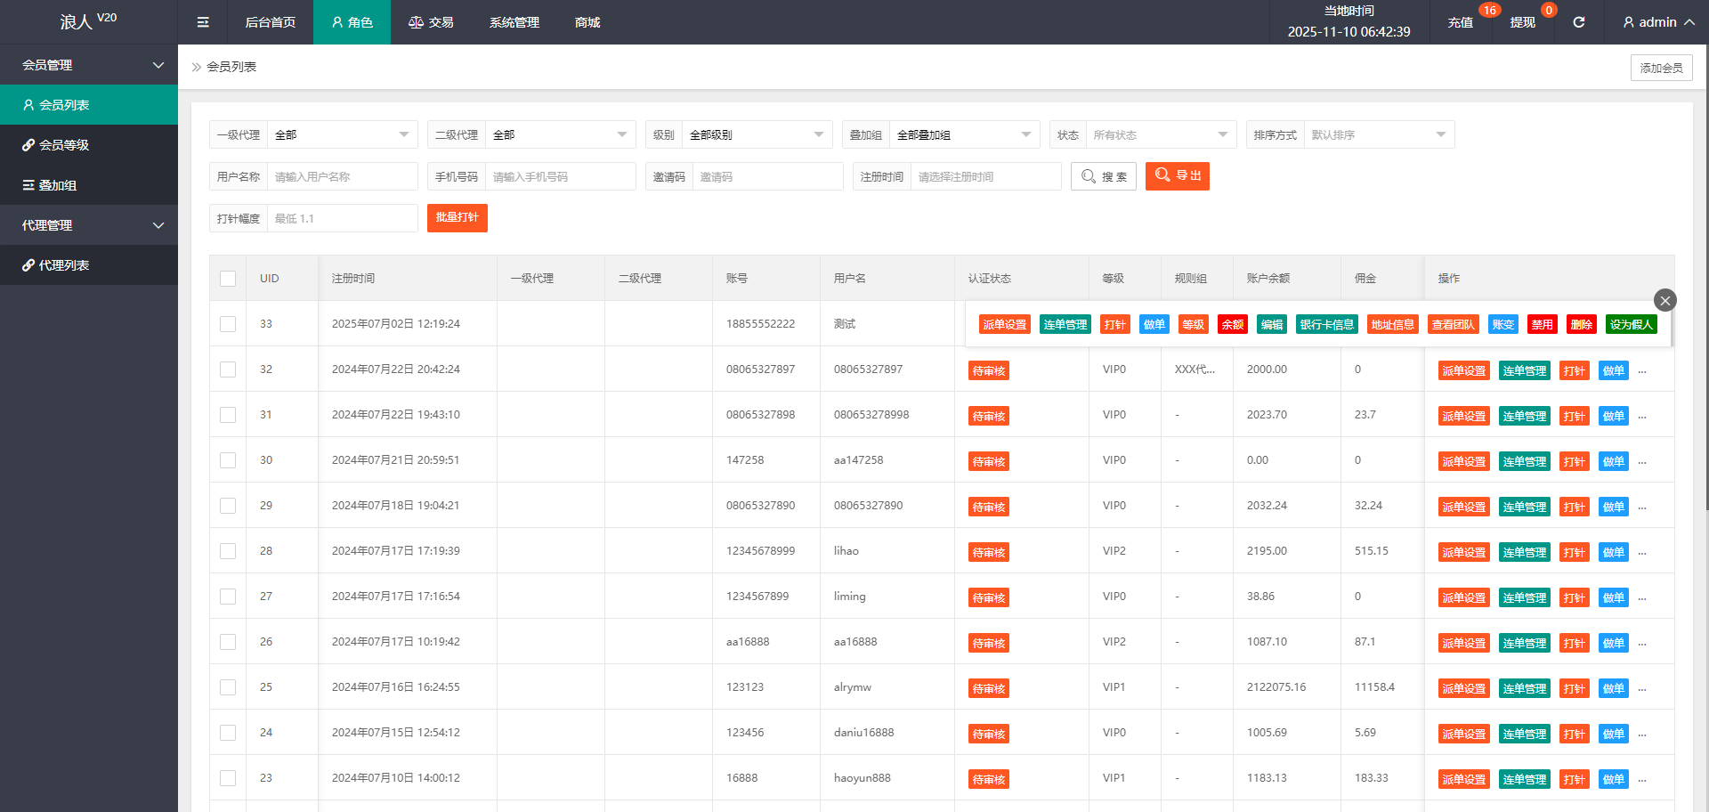The width and height of the screenshot is (1709, 812).
Task: Click the orange 导出 export button
Action: pos(1177,176)
